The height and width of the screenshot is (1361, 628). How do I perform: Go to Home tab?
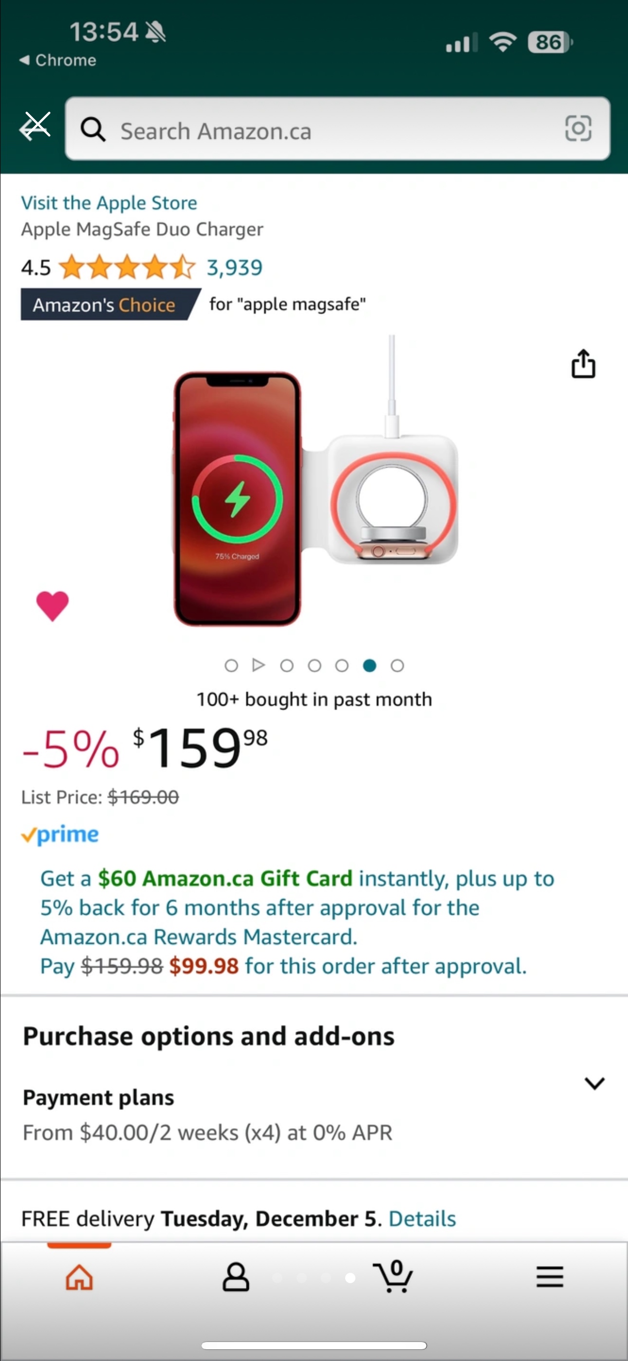(79, 1278)
